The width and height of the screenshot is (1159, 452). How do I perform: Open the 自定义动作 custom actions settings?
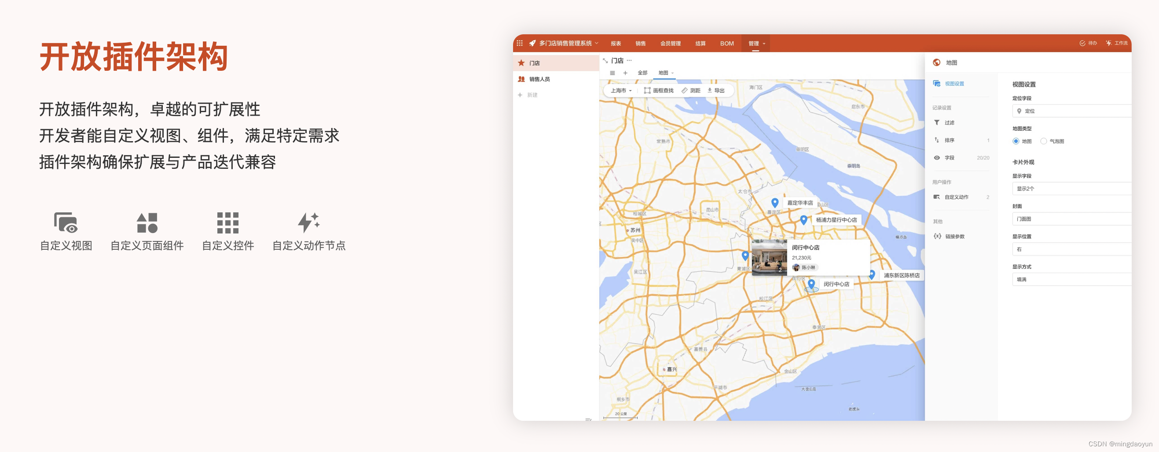(961, 197)
